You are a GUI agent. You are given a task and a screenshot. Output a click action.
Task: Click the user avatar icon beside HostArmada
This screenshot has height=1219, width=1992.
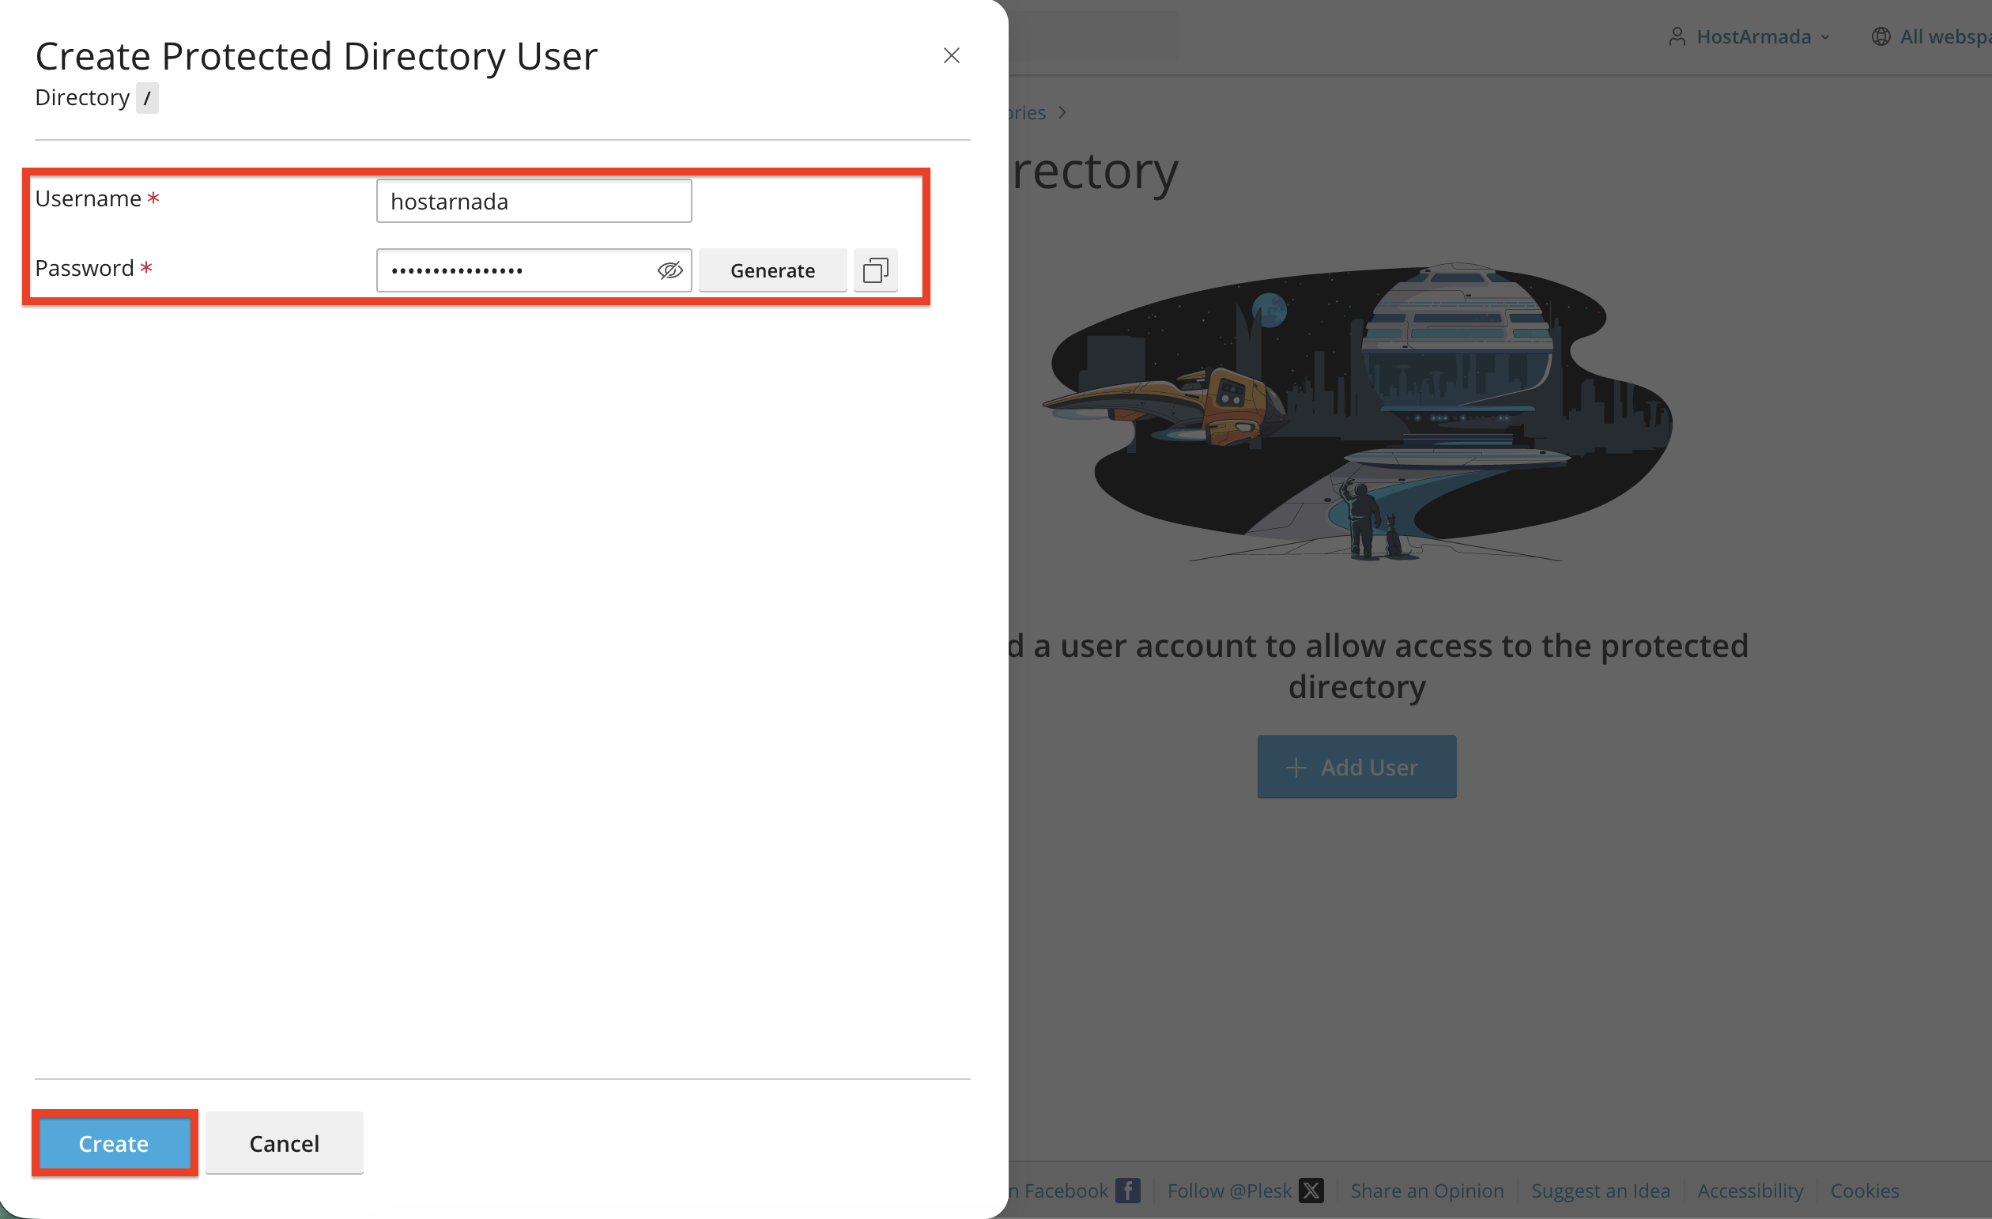pyautogui.click(x=1677, y=36)
